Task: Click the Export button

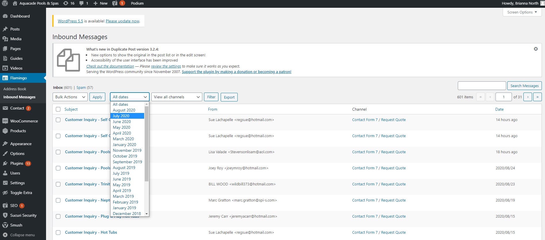Action: [229, 97]
